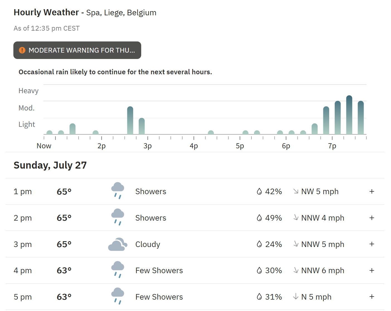
Task: Click the orange warning exclamation icon
Action: coord(22,50)
